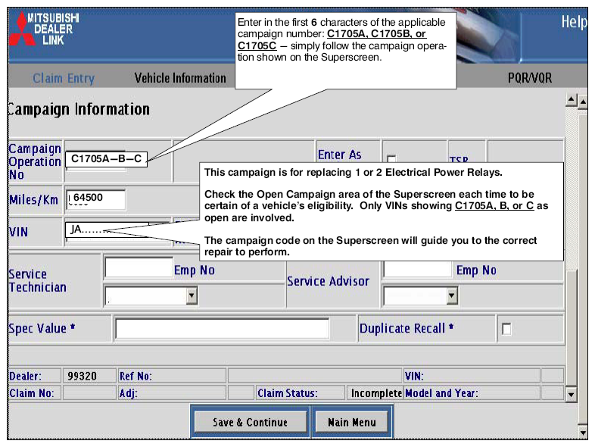Check the Duplicate Recall checkbox
This screenshot has height=447, width=595.
[x=506, y=329]
